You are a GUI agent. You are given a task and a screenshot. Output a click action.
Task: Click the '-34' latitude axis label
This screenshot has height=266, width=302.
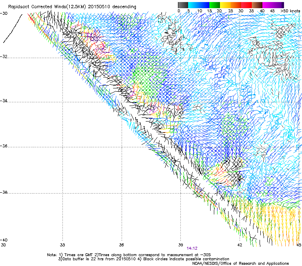tap(4, 101)
